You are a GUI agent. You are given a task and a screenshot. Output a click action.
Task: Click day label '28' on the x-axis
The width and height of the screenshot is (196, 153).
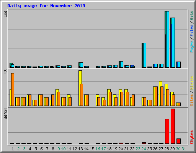point(167,149)
